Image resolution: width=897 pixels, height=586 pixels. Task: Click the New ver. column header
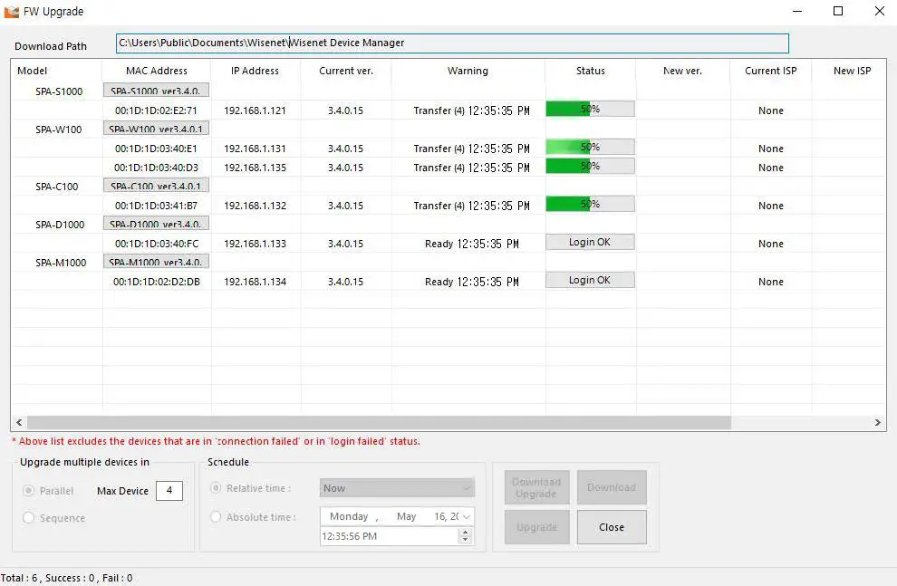point(682,71)
